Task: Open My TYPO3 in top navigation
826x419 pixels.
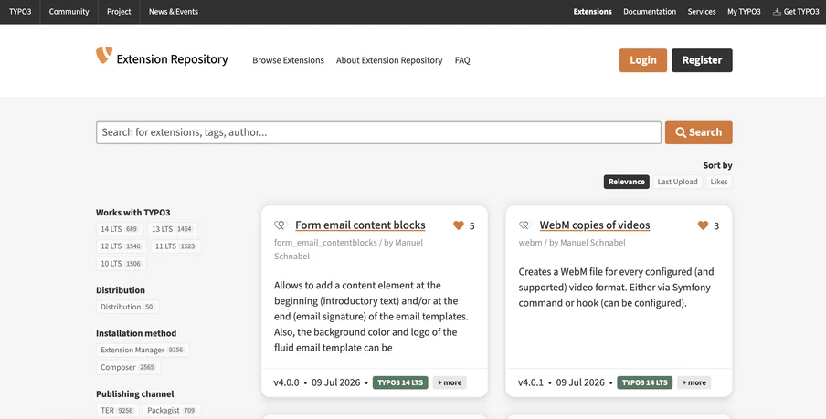Action: pyautogui.click(x=744, y=12)
